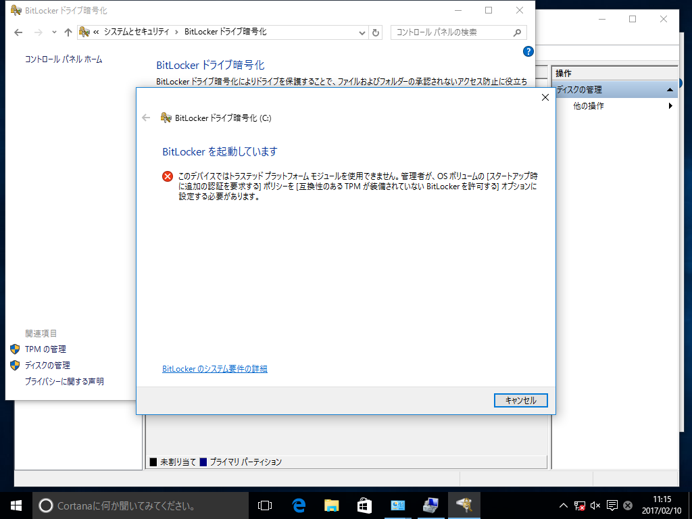Image resolution: width=692 pixels, height=519 pixels.
Task: Navigate back in Control Panel window
Action: [18, 32]
